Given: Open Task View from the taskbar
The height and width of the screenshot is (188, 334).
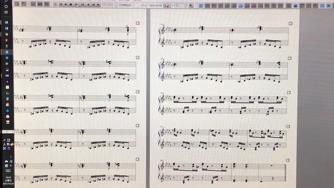Looking at the screenshot, I should pyautogui.click(x=6, y=12).
